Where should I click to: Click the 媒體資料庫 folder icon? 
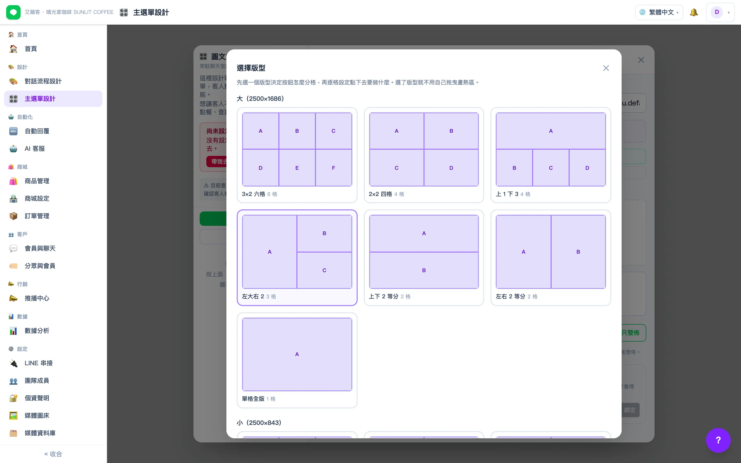(x=13, y=433)
